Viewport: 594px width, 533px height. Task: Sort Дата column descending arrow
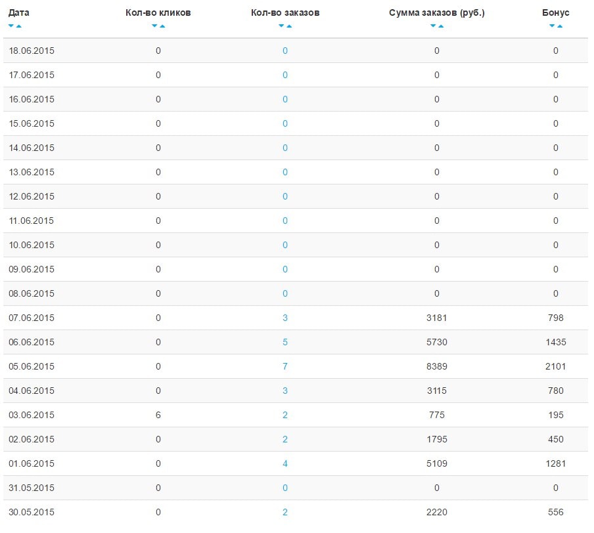11,26
